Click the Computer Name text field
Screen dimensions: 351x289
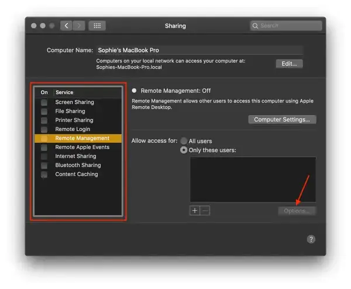tap(199, 50)
